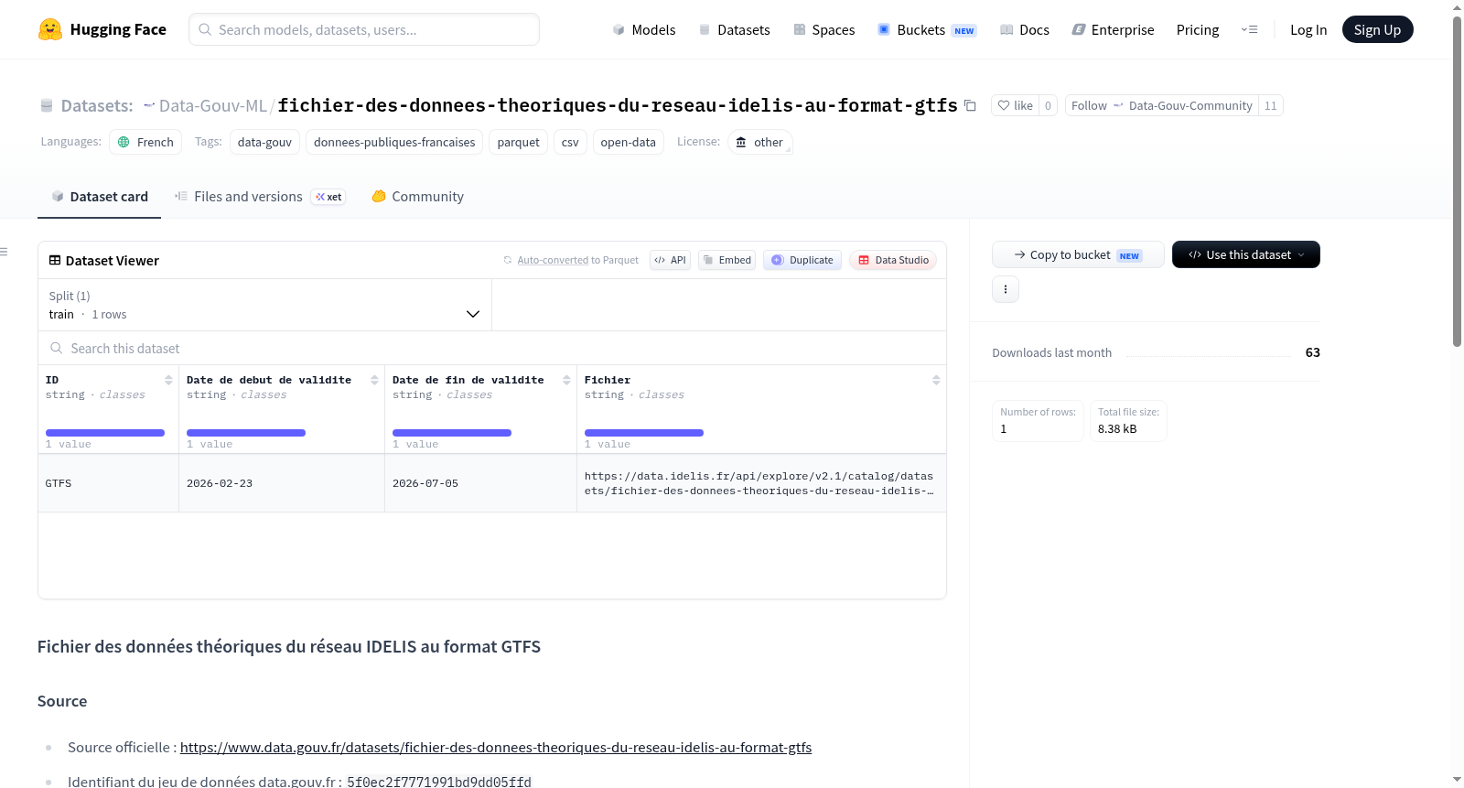Click the Fichier column distribution bar
The image size is (1464, 788).
[x=644, y=433]
